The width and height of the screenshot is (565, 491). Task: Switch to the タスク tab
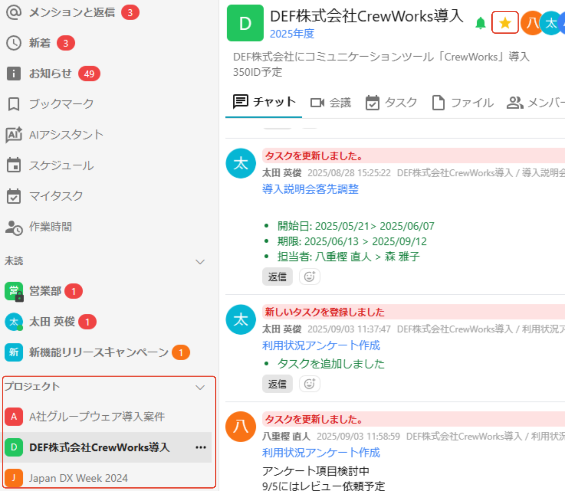click(x=391, y=103)
